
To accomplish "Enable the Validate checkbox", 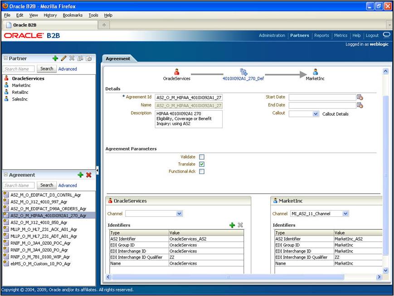I will (202, 157).
